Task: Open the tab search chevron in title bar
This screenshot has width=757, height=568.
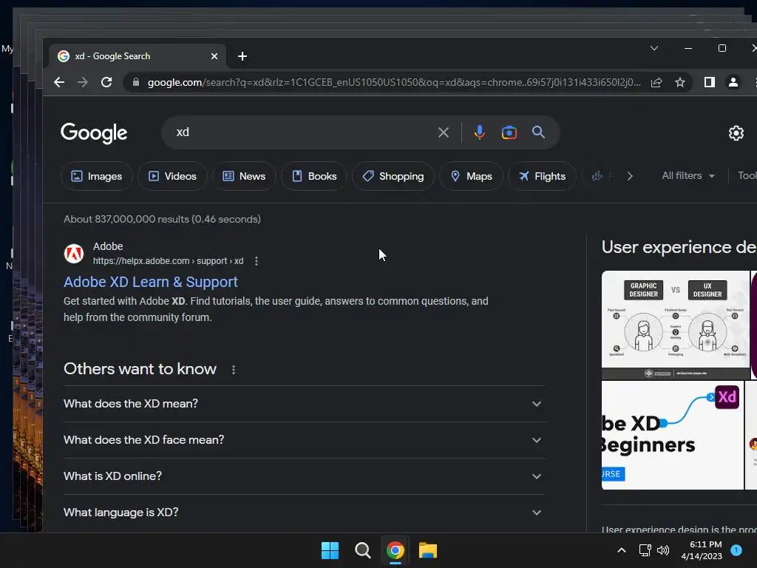Action: 654,48
